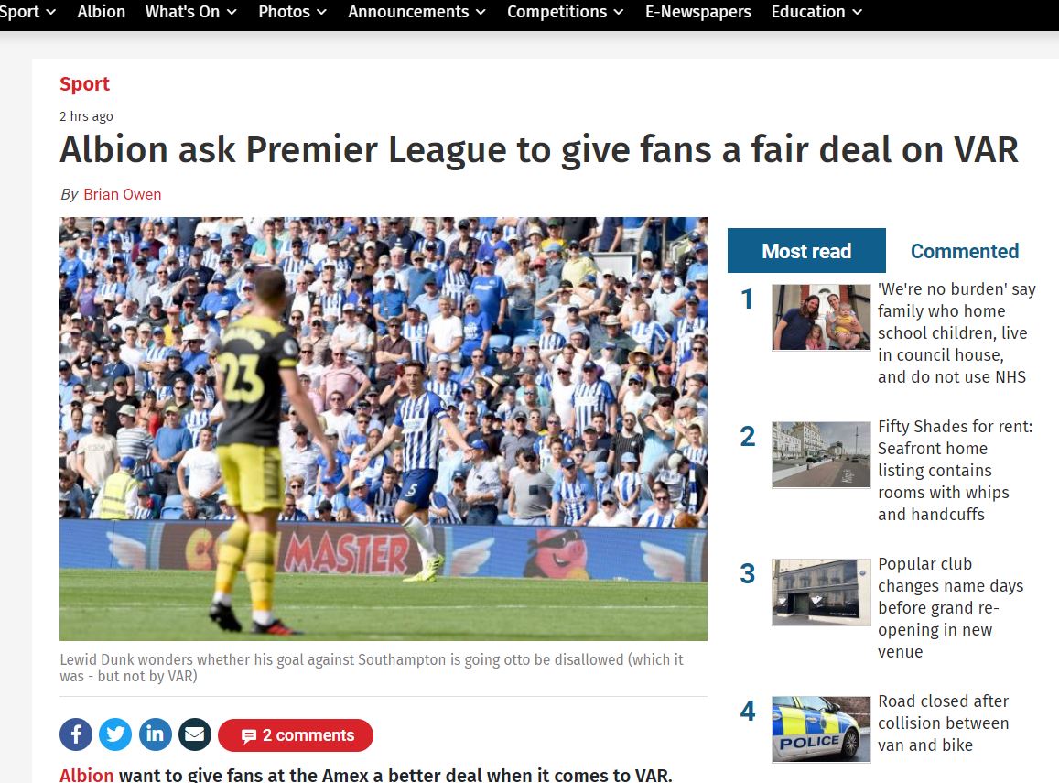Click the red Sport section link
Screen dimensions: 1059x783
click(x=84, y=83)
